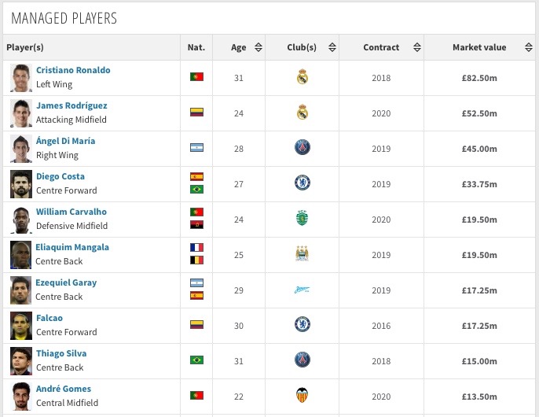
Task: Click Brazil flag in Thiago Silva's row
Action: pos(196,360)
